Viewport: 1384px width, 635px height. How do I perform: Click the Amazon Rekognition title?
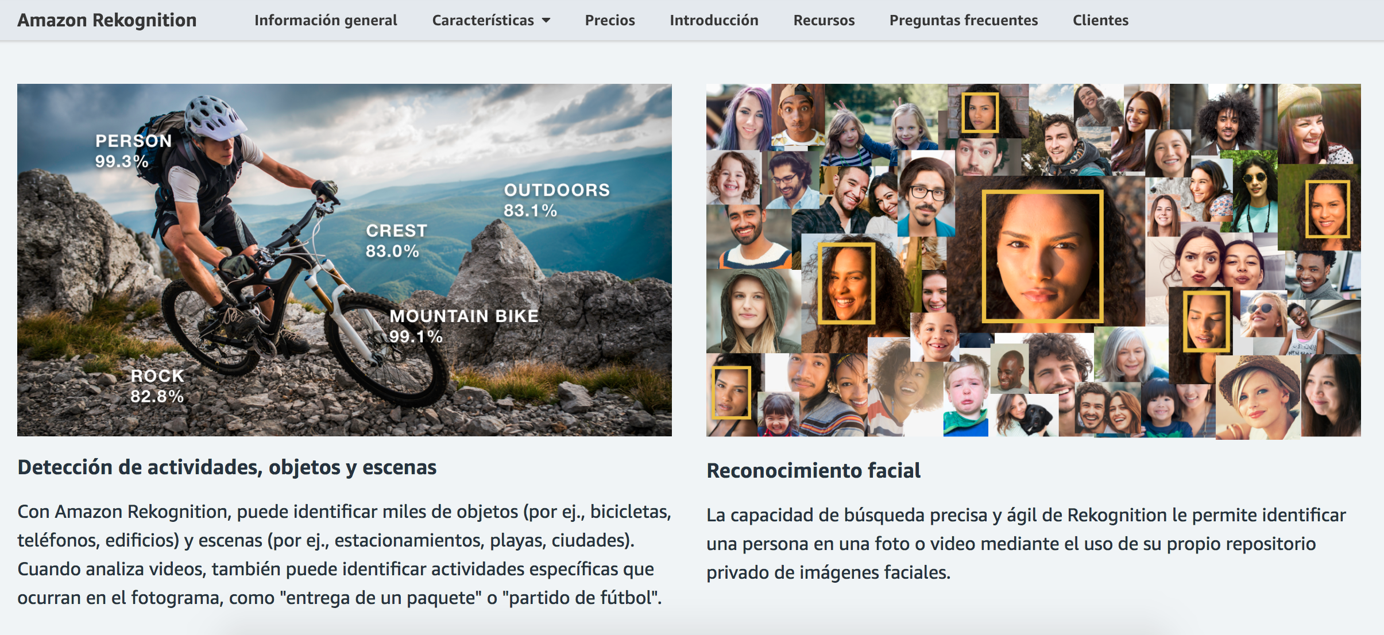[x=107, y=20]
